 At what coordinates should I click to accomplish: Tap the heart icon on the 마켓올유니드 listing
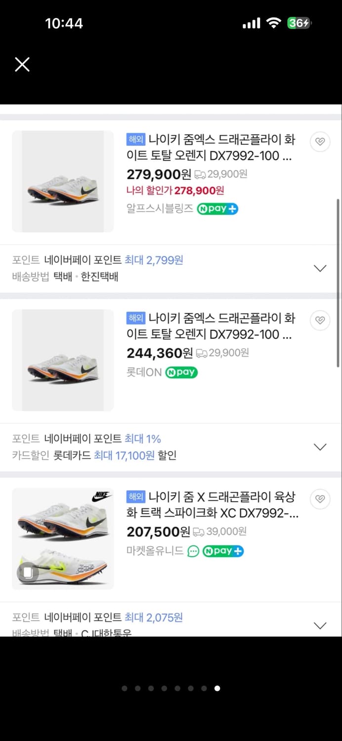click(x=320, y=499)
